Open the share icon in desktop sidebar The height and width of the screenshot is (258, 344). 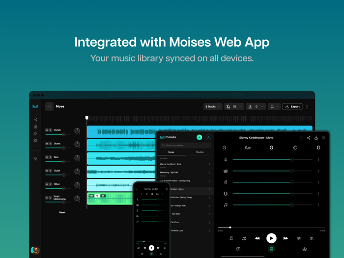tap(35, 119)
